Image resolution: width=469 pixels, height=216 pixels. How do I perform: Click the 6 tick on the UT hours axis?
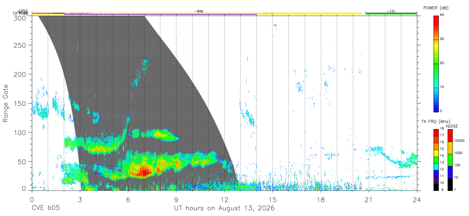(128, 199)
